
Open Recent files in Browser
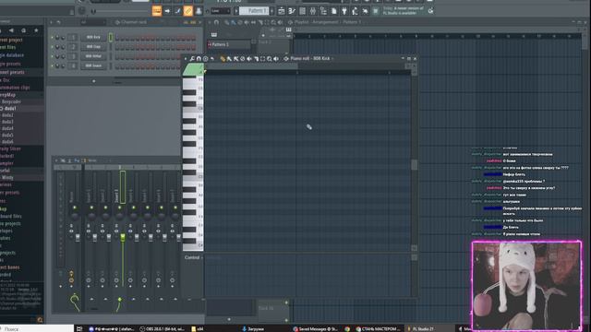(x=8, y=47)
